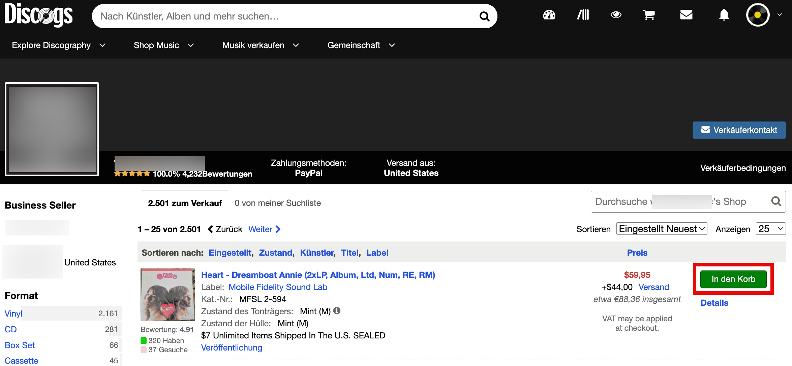Click the Verkäuferkontakt button
792x366 pixels.
(739, 130)
